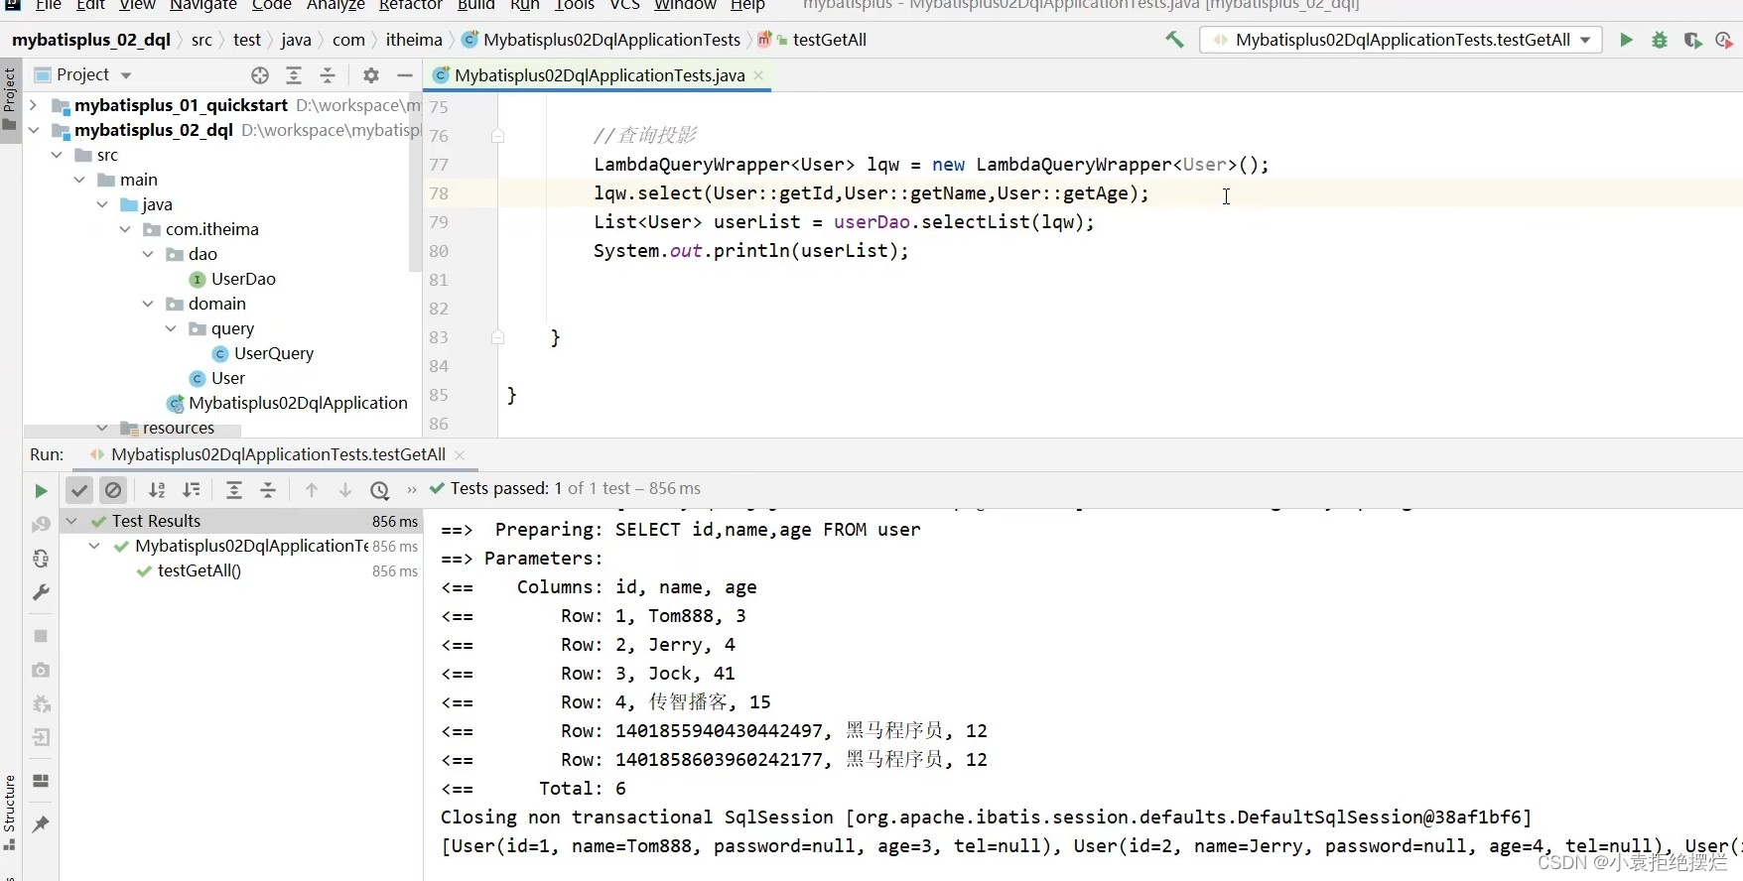Show more test toolbar actions chevron
Screen dimensions: 1743x881
click(411, 489)
